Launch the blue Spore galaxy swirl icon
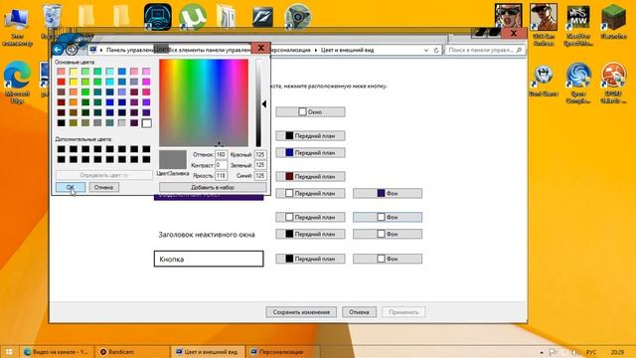Image resolution: width=636 pixels, height=358 pixels. (x=578, y=76)
